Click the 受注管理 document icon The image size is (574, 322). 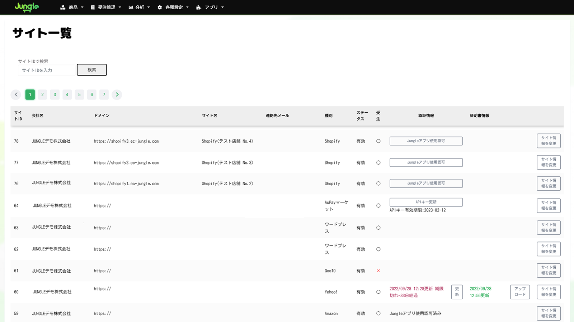click(93, 7)
